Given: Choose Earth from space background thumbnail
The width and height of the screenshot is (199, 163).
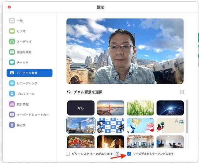Looking at the screenshot, I should 170,108.
